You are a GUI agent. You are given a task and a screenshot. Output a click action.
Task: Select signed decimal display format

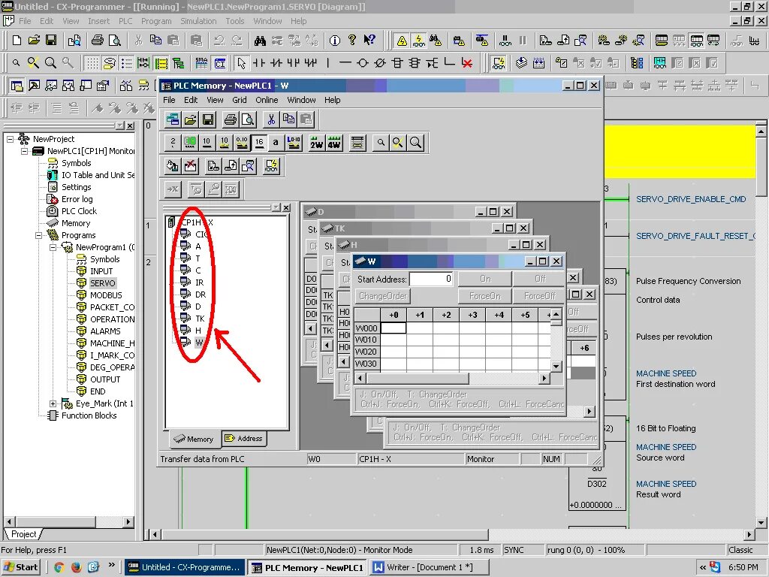tap(225, 143)
